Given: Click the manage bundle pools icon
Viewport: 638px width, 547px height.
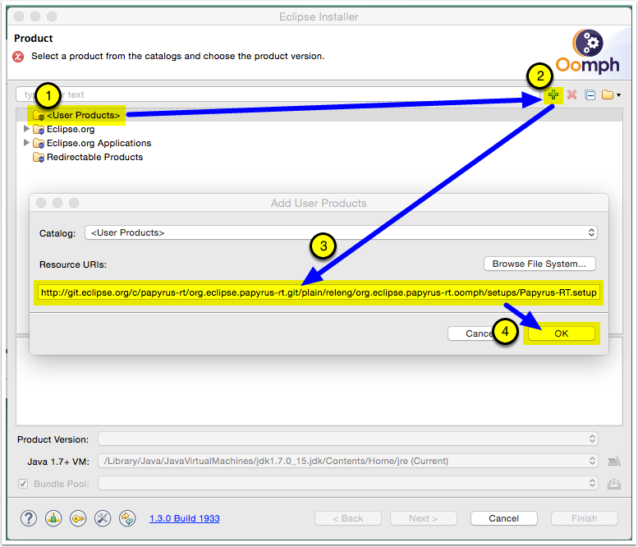Looking at the screenshot, I should point(614,484).
